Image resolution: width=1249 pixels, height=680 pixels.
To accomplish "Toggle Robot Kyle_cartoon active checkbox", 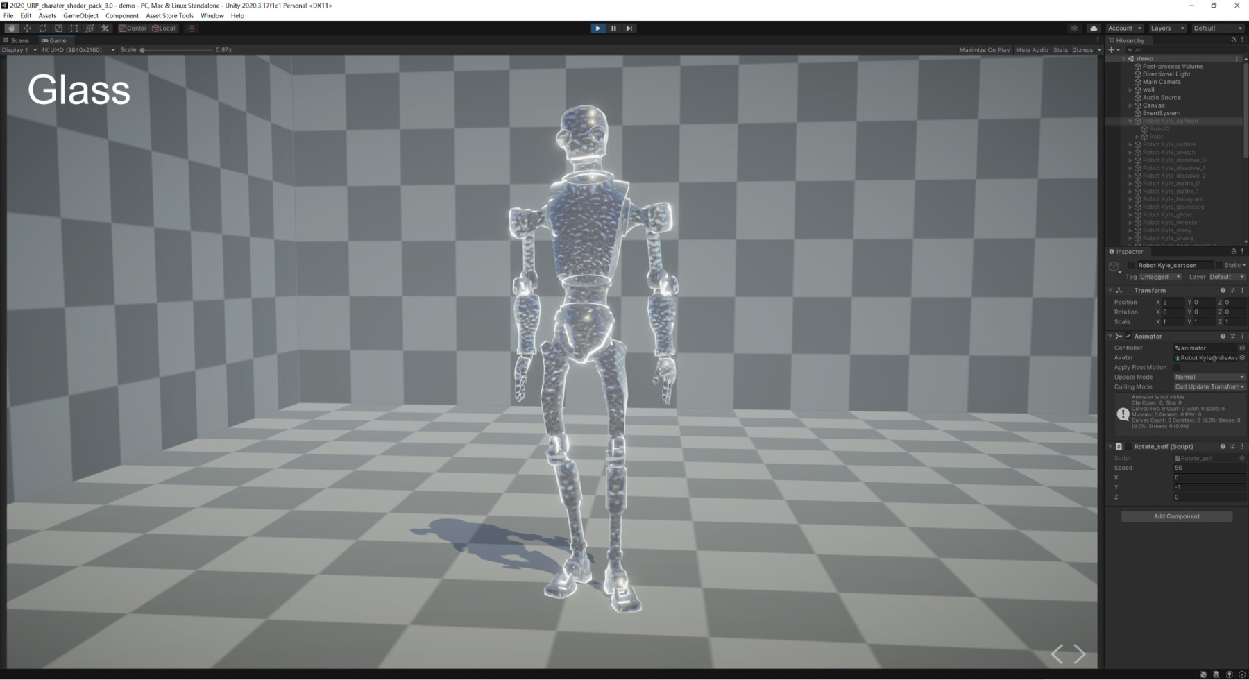I will tap(1131, 265).
